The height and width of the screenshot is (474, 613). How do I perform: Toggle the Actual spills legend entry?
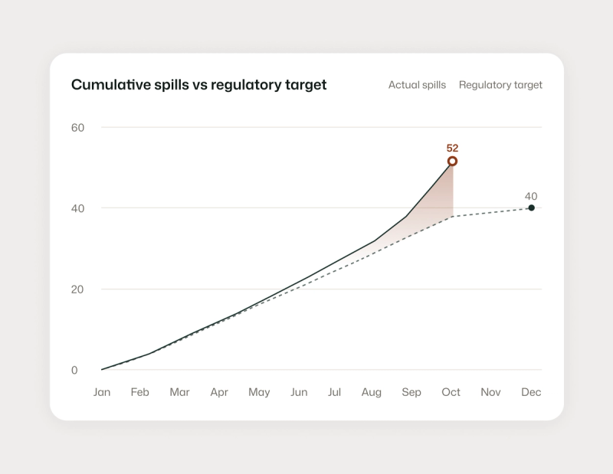[417, 85]
